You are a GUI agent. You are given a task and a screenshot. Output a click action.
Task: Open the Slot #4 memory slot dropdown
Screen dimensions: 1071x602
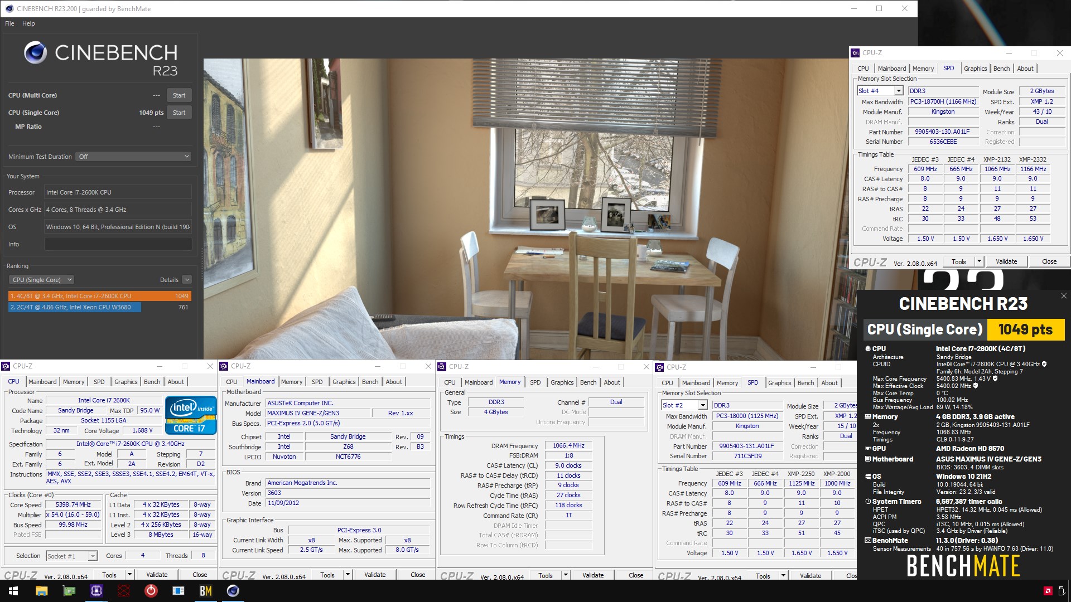[x=898, y=91]
